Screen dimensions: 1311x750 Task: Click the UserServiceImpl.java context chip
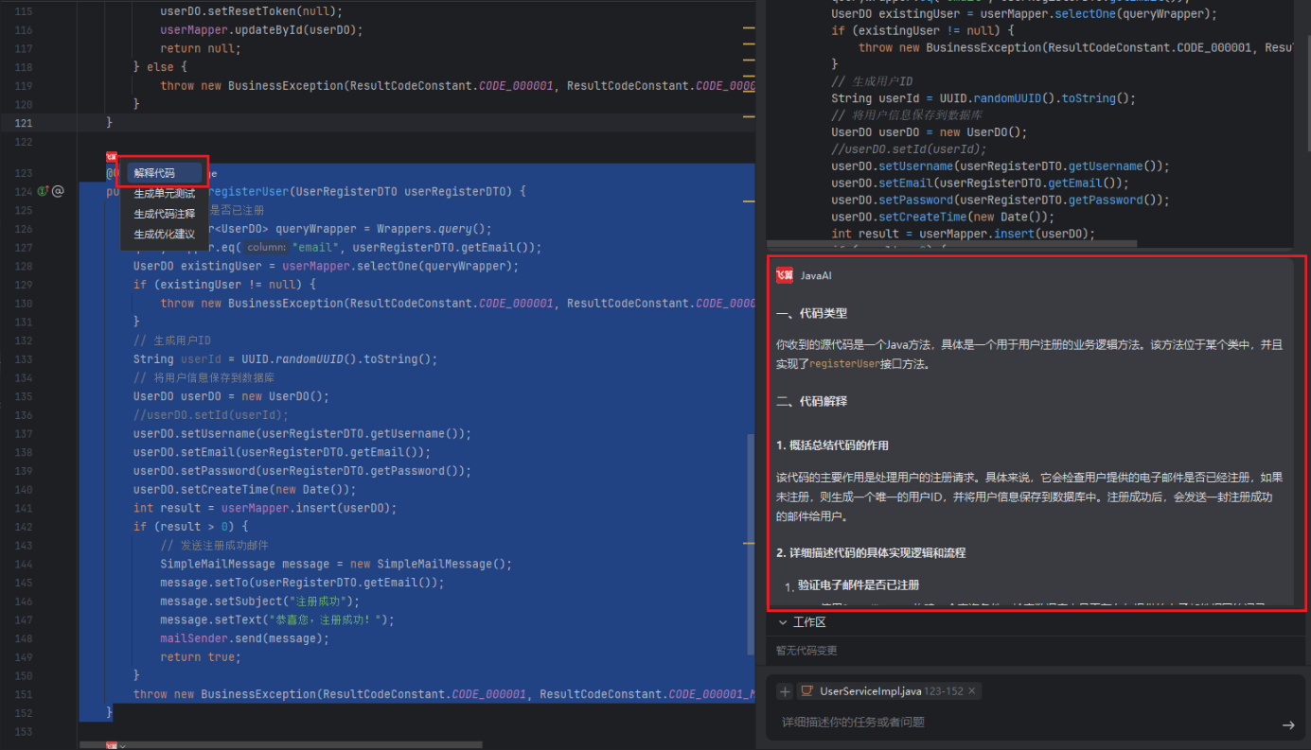(x=888, y=691)
